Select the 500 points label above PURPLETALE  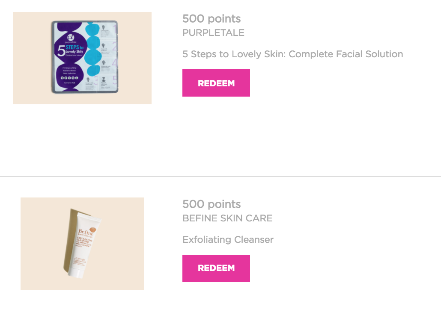point(212,19)
